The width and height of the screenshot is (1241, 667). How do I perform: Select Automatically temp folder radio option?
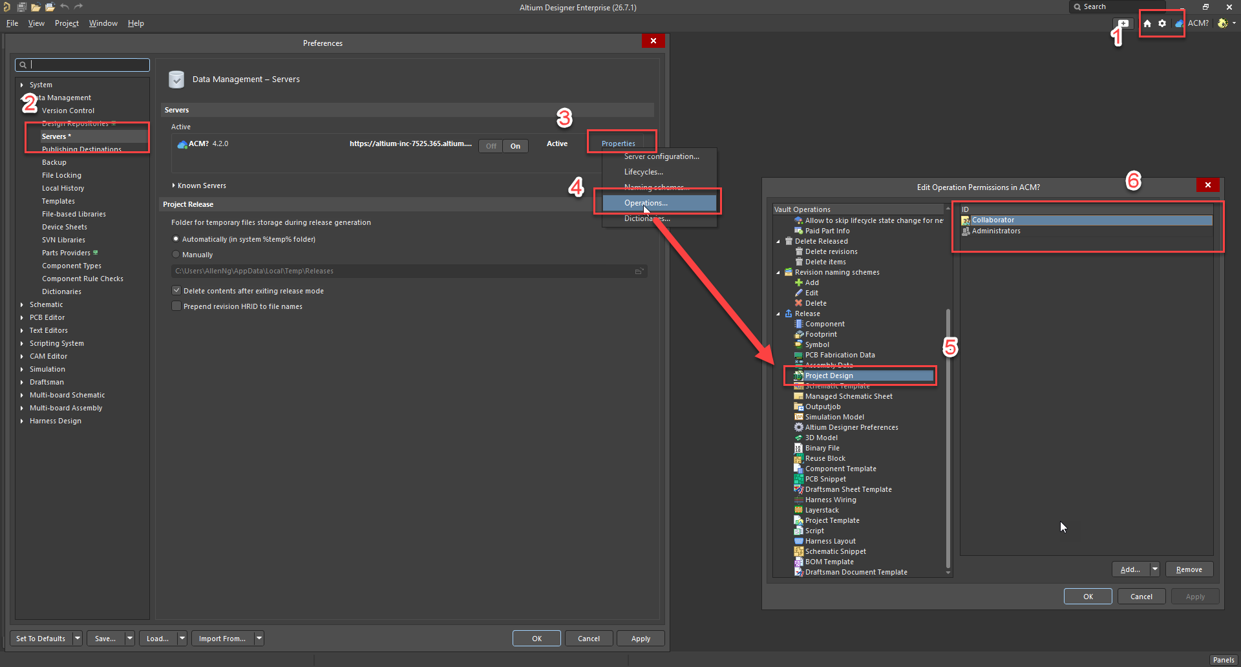pos(176,239)
